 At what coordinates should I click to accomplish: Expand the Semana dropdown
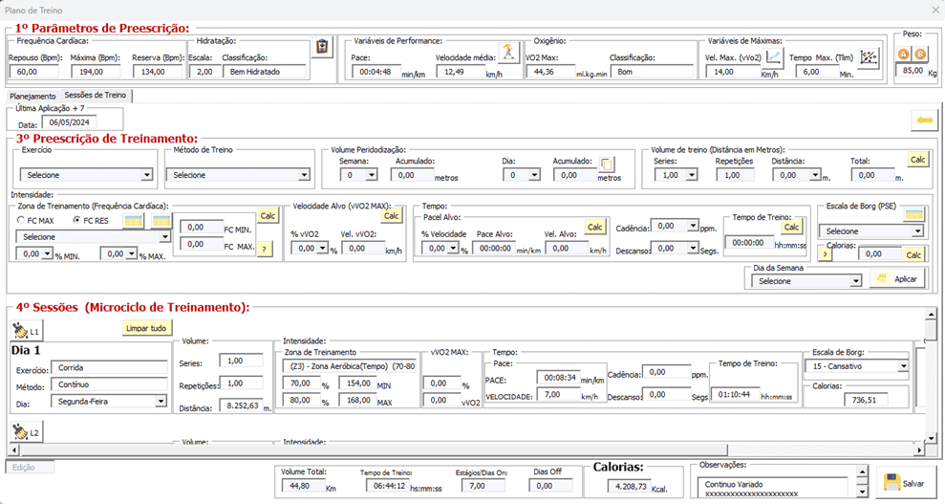pyautogui.click(x=372, y=175)
